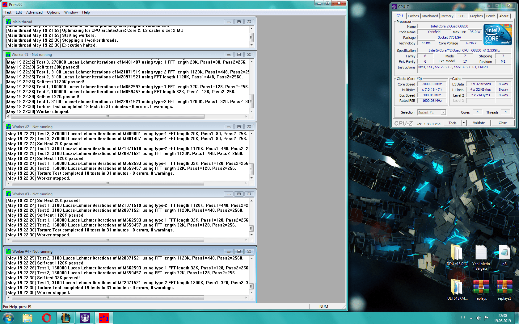
Task: Click the Tools button in CPU-Z
Action: [453, 123]
